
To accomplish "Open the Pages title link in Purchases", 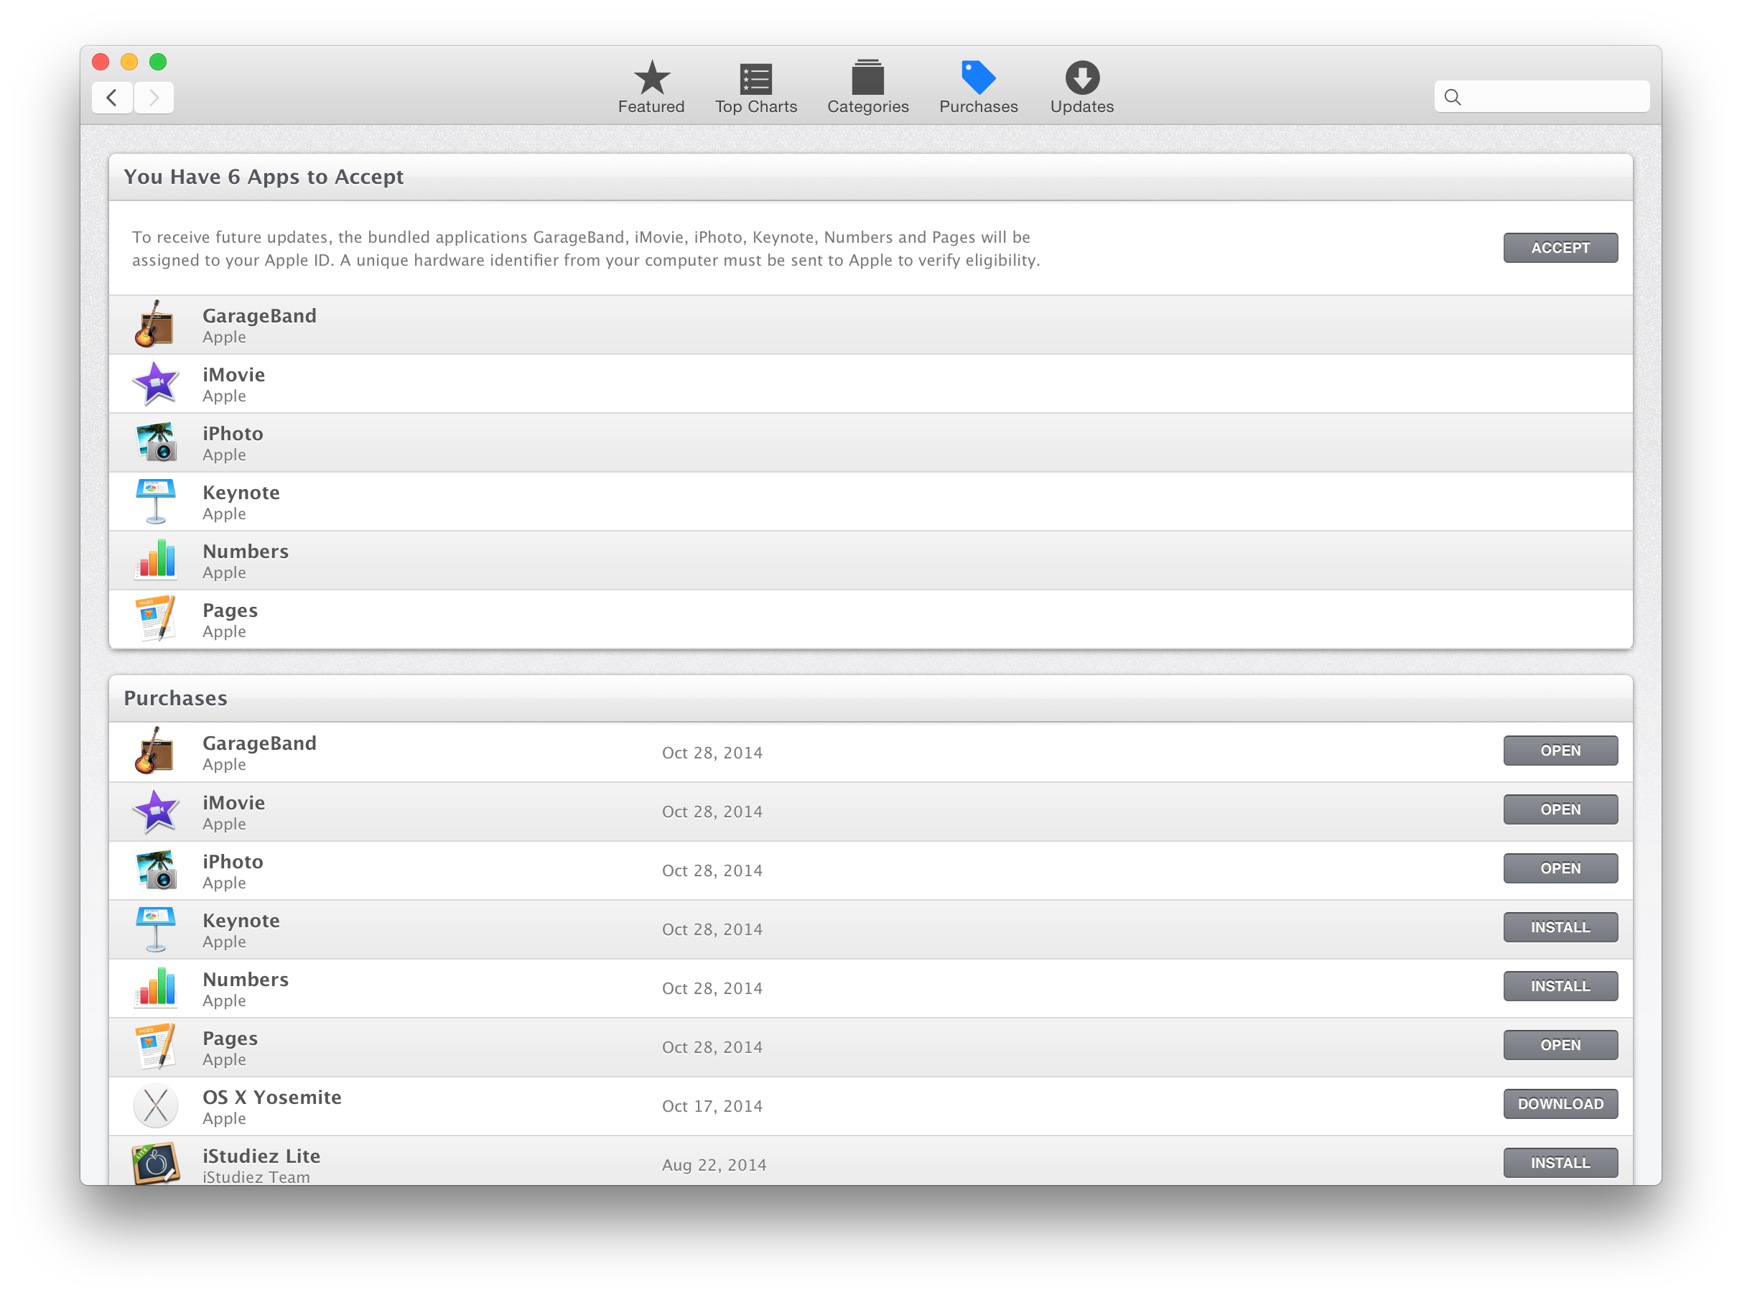I will click(230, 1038).
